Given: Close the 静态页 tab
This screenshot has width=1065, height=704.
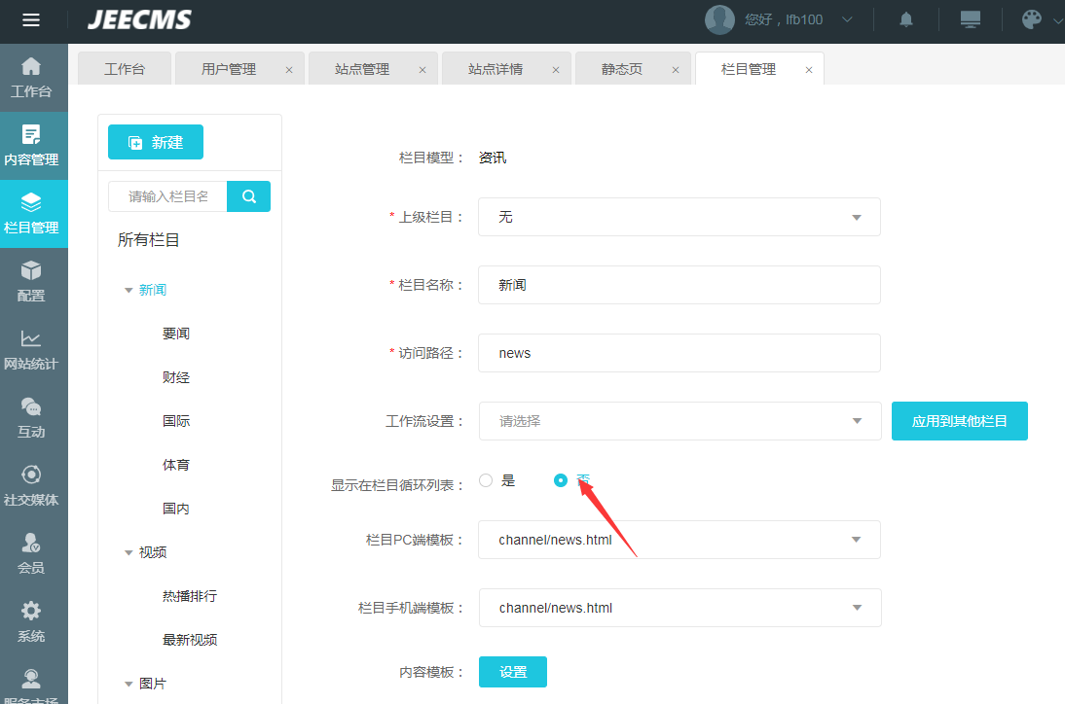Looking at the screenshot, I should (676, 70).
